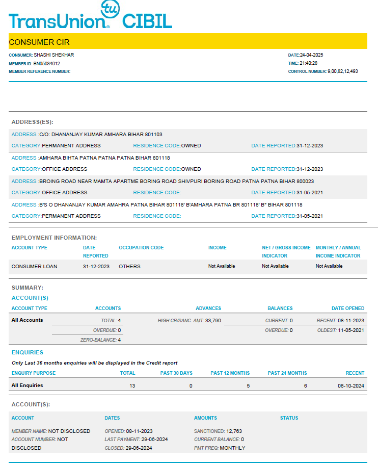Click OLDEST date opened 11-05-2021
The width and height of the screenshot is (378, 464).
(341, 330)
